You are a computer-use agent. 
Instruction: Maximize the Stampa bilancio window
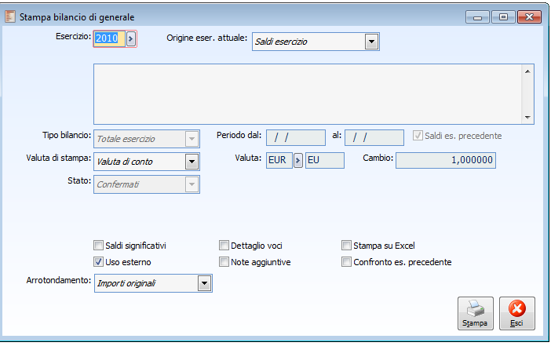coord(503,16)
